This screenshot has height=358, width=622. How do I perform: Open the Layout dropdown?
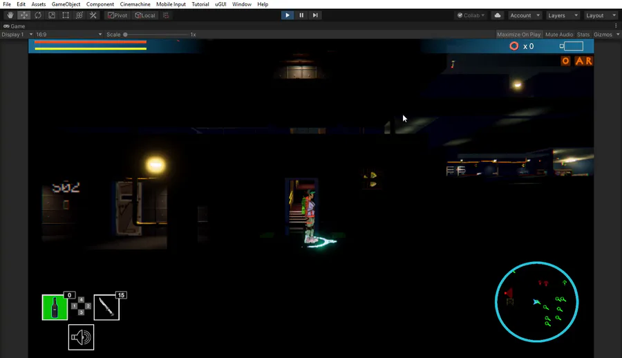(601, 15)
